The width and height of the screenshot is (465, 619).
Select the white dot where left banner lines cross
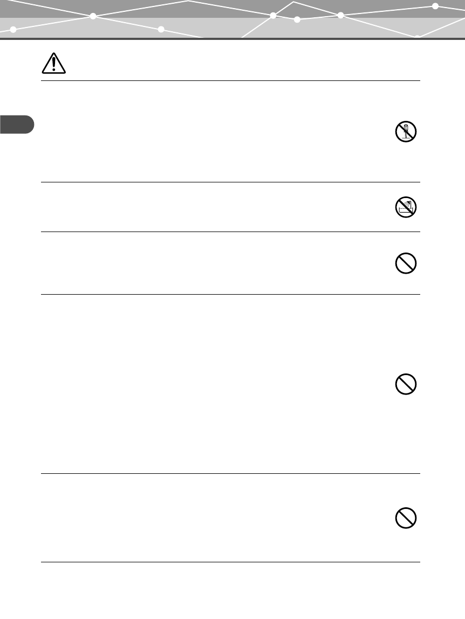click(x=93, y=16)
